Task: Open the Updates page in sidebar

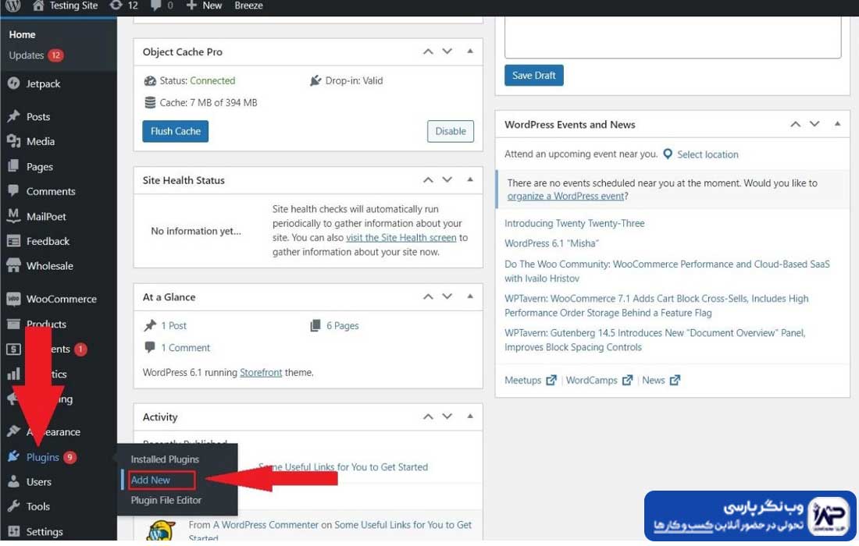Action: [36, 55]
